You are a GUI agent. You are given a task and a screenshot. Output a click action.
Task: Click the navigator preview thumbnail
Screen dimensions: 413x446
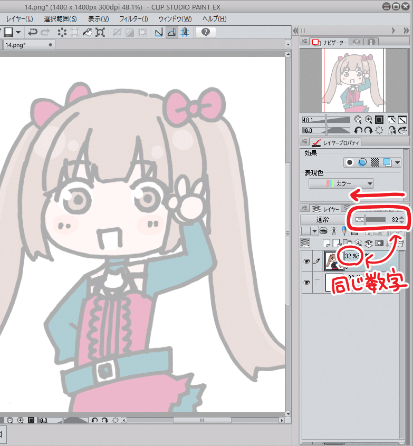tap(353, 80)
